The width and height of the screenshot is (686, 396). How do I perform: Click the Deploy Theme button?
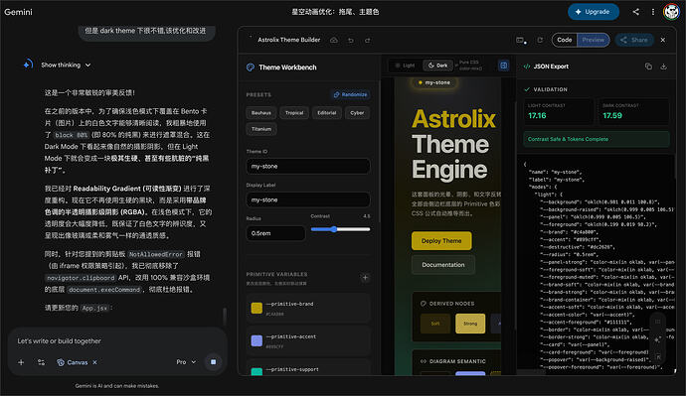pos(441,240)
